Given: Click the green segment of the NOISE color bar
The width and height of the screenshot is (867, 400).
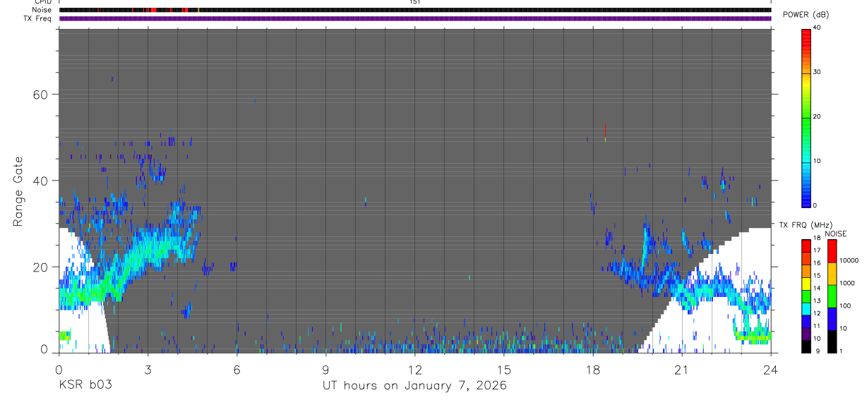Looking at the screenshot, I should pyautogui.click(x=832, y=296).
